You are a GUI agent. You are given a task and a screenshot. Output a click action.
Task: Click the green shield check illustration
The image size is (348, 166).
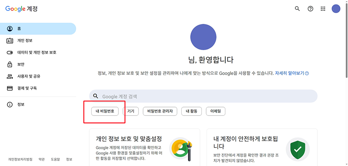(x=298, y=150)
